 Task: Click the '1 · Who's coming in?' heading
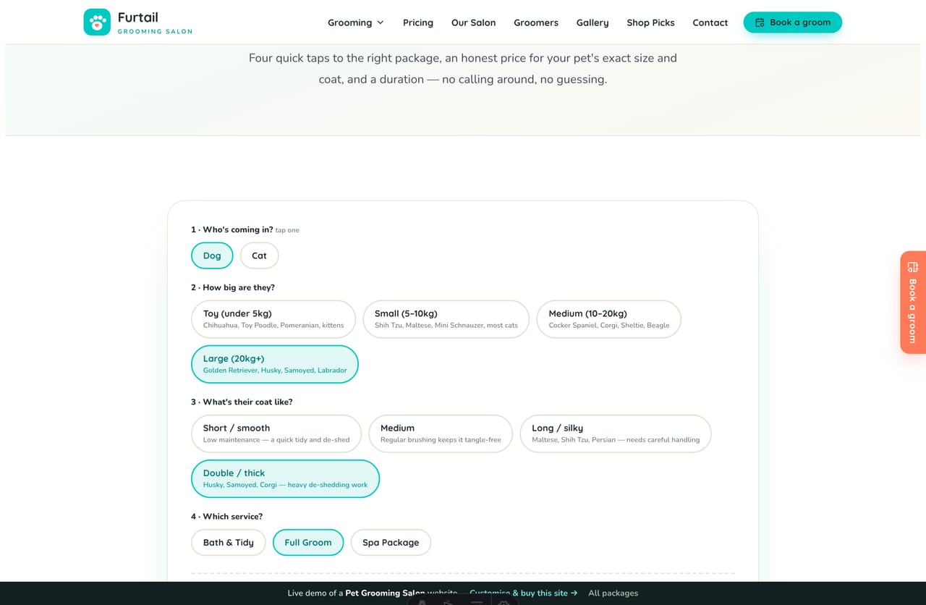click(232, 229)
